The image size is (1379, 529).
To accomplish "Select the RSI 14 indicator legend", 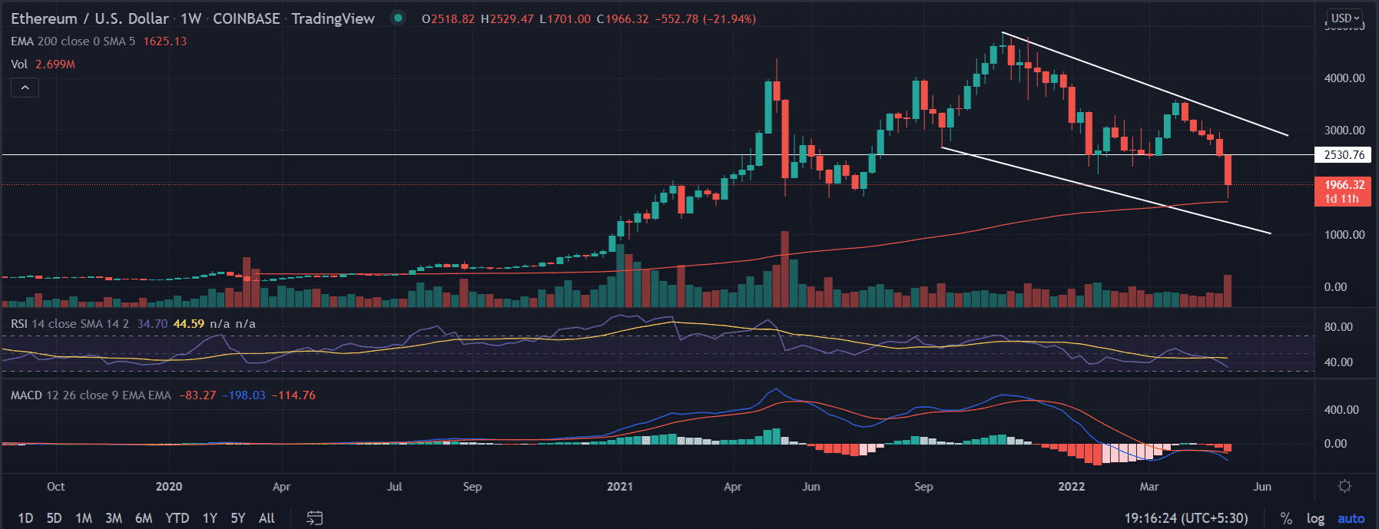I will [x=69, y=324].
